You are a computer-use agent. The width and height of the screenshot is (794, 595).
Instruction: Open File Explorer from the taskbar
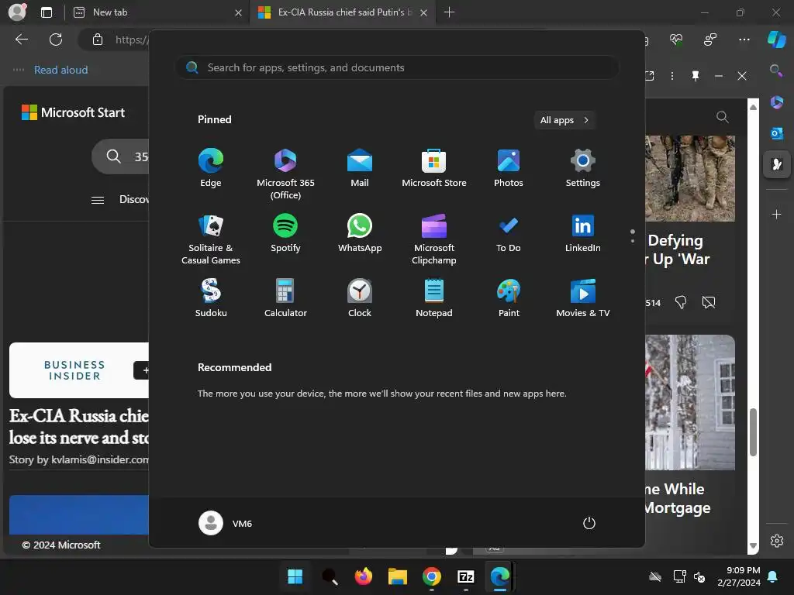(398, 576)
